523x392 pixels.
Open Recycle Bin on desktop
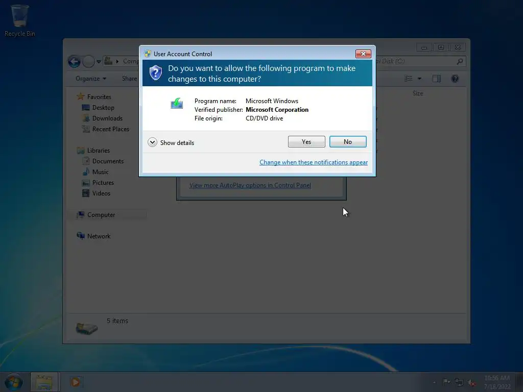tap(20, 20)
